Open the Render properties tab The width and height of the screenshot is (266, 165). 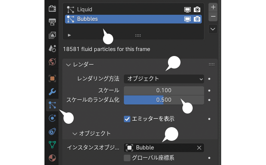click(x=52, y=9)
